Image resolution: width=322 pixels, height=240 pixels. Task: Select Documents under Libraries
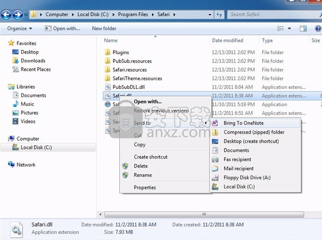pyautogui.click(x=33, y=95)
